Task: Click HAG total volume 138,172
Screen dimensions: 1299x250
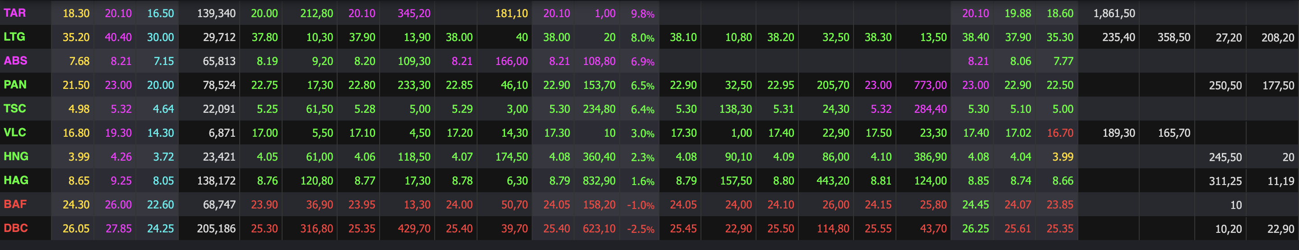Action: point(216,181)
